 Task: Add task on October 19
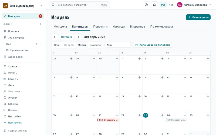click(x=71, y=115)
